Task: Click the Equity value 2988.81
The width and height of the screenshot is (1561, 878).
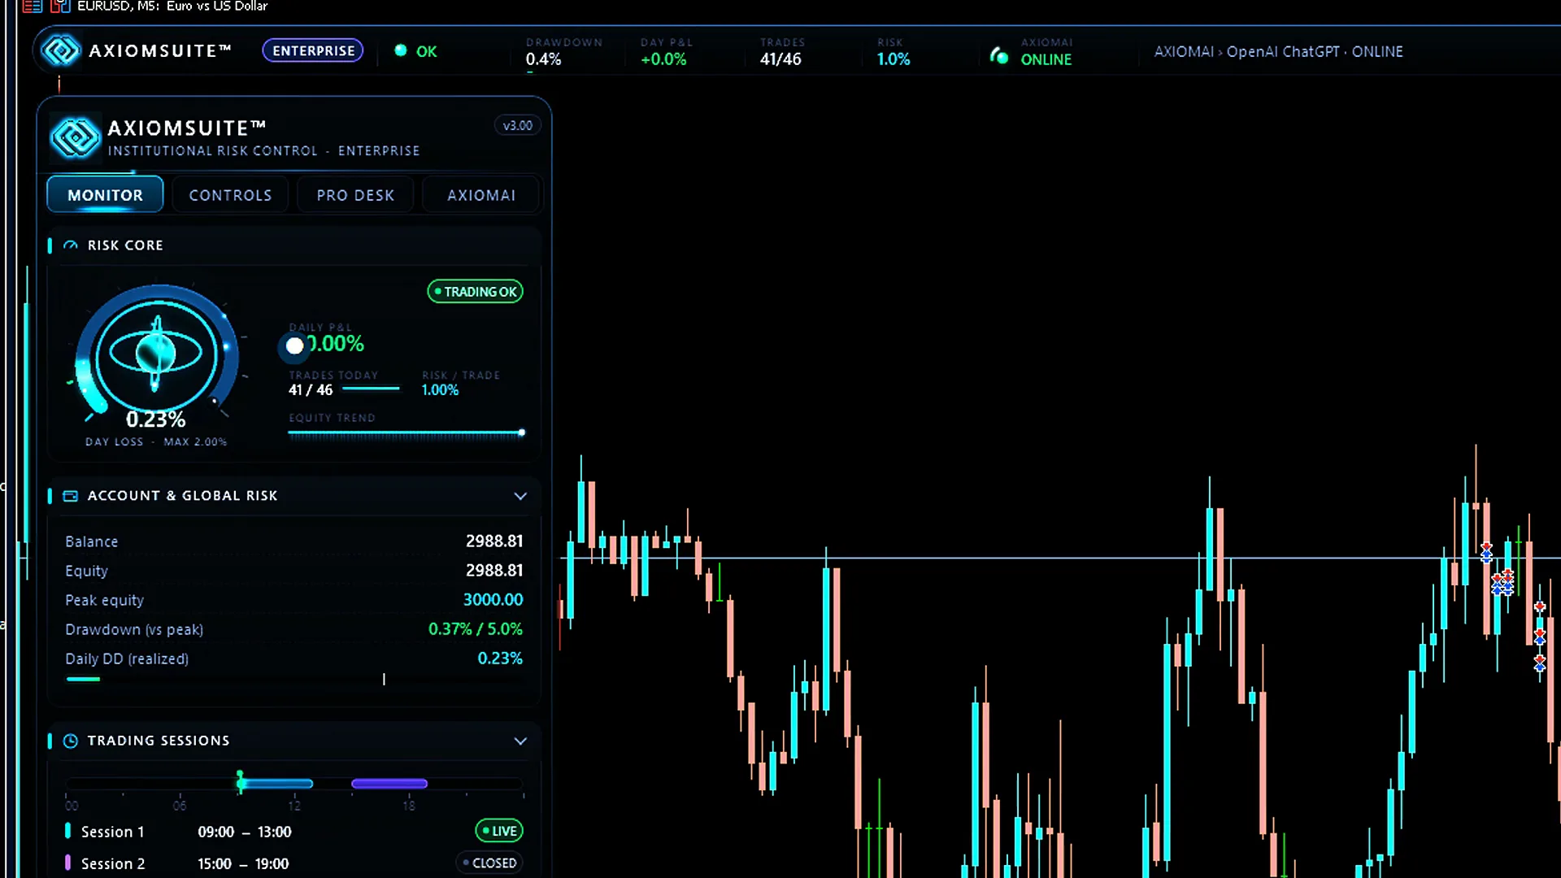Action: 494,570
